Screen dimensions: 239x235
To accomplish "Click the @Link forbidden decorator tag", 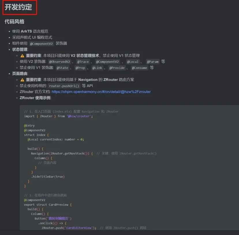I will (x=97, y=68).
